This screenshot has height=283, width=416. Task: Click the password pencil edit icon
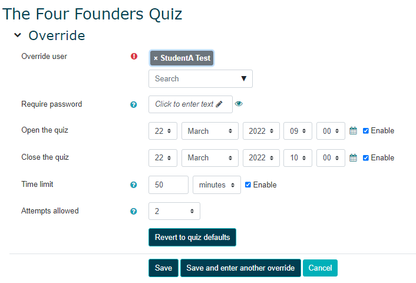[x=219, y=104]
